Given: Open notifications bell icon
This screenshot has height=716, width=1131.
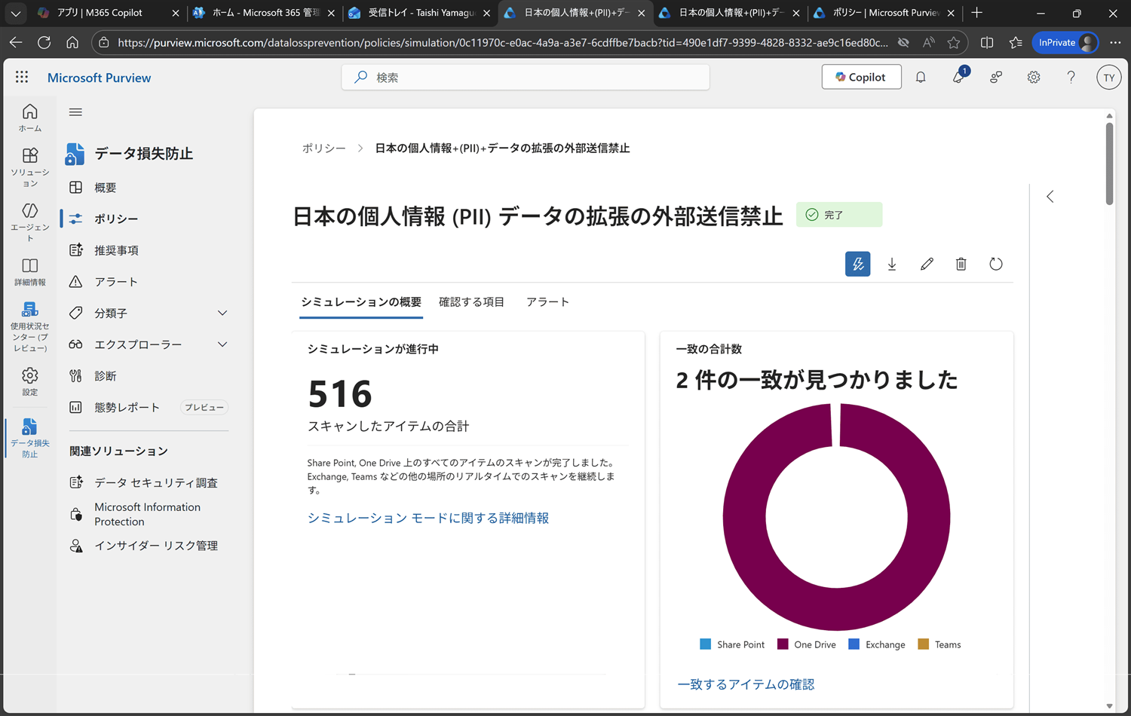Looking at the screenshot, I should pos(921,77).
